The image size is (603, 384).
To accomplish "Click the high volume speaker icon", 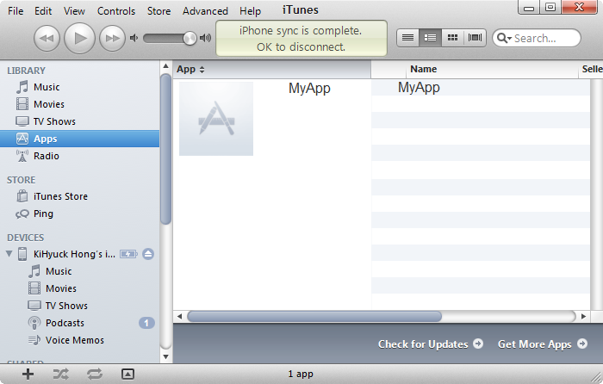I will (x=206, y=38).
